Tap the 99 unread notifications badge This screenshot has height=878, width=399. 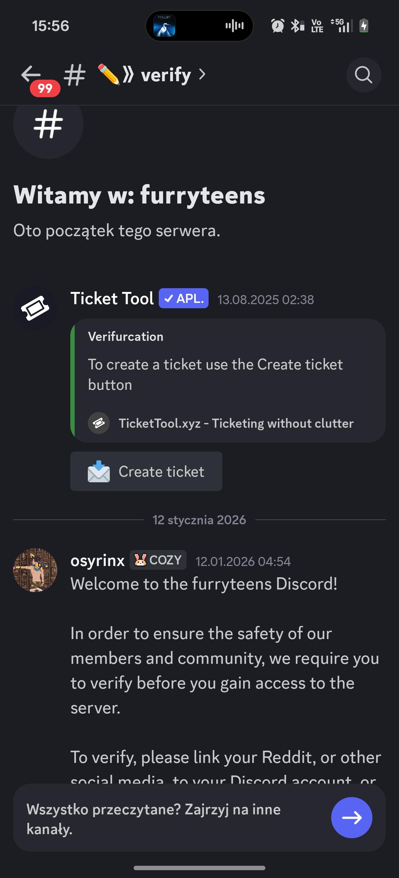(45, 89)
